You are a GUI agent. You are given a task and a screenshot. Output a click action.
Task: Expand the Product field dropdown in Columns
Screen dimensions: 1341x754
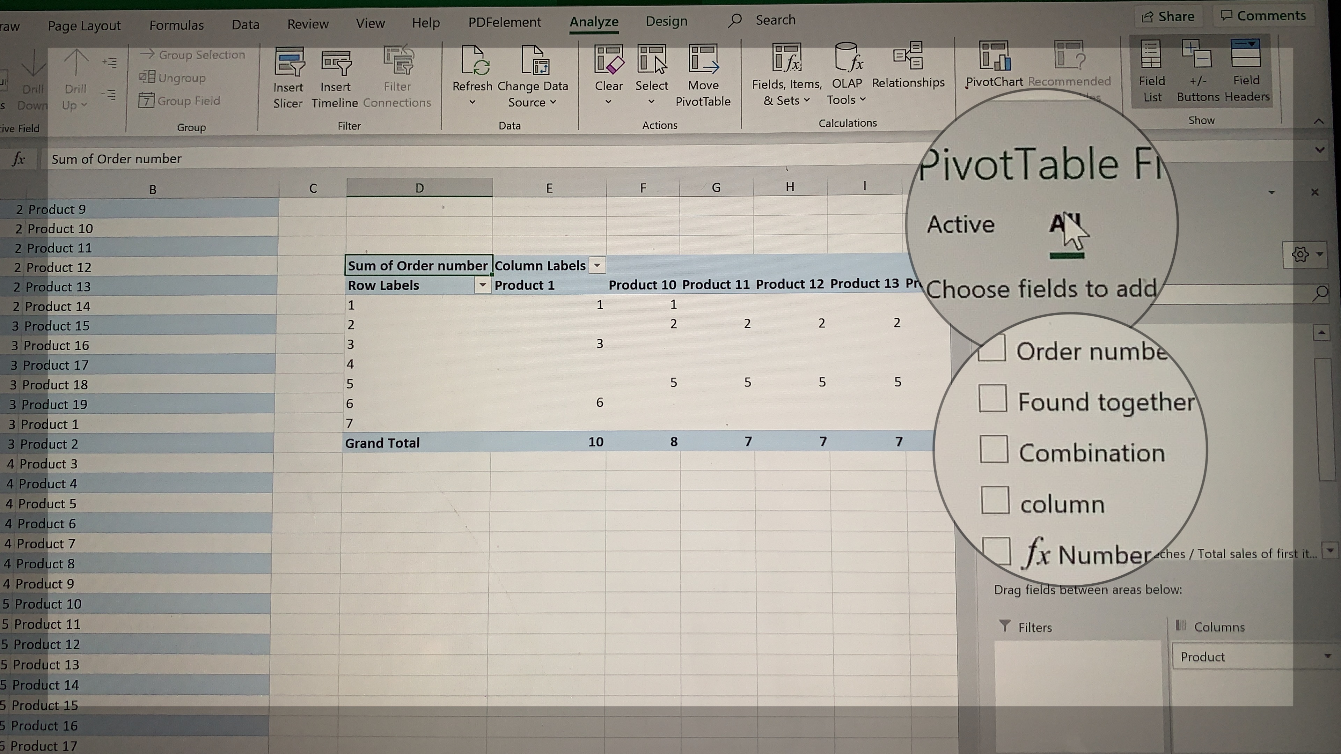pos(1327,656)
